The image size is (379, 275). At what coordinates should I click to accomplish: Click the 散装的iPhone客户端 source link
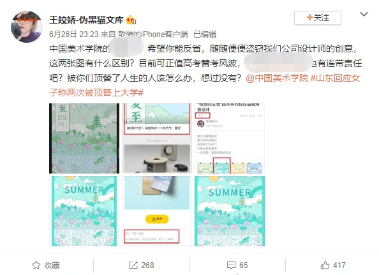(x=152, y=34)
